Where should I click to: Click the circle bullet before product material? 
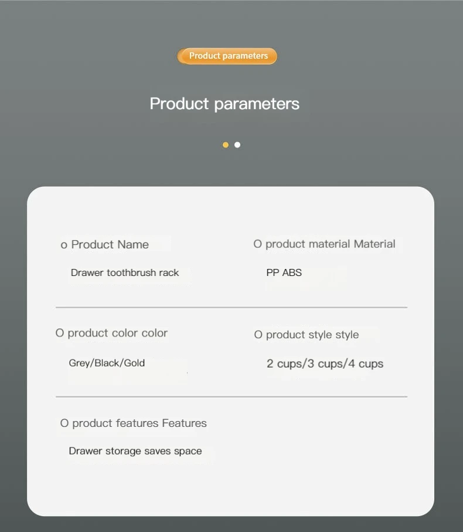pos(257,244)
